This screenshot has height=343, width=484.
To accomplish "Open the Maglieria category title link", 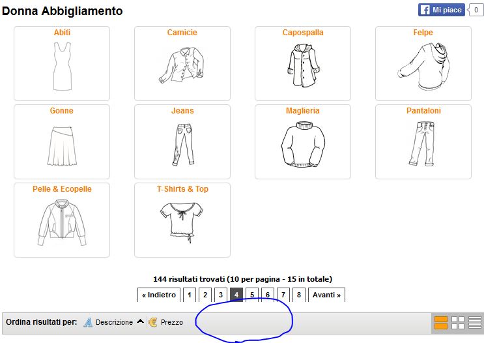I will pos(302,111).
